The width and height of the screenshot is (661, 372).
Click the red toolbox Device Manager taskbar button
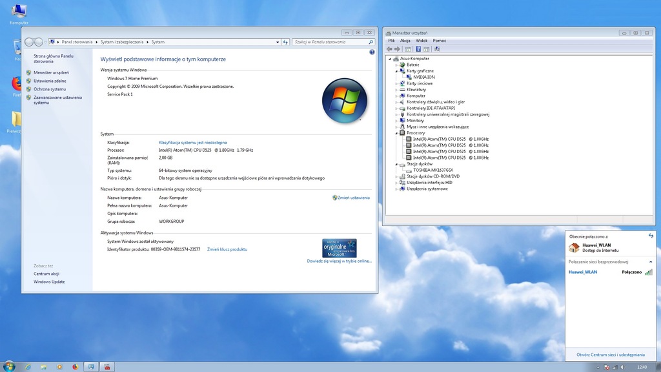[107, 367]
